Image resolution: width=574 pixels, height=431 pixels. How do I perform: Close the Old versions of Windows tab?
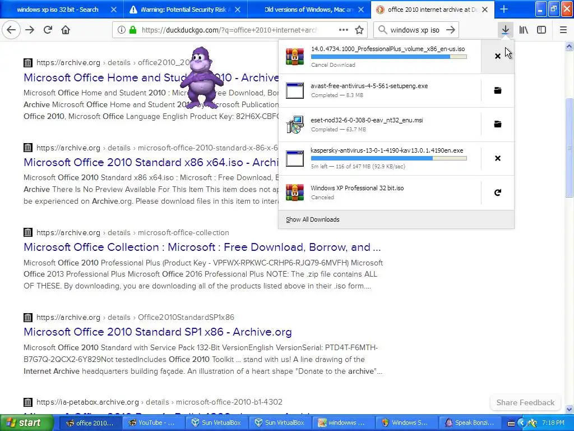tap(361, 10)
